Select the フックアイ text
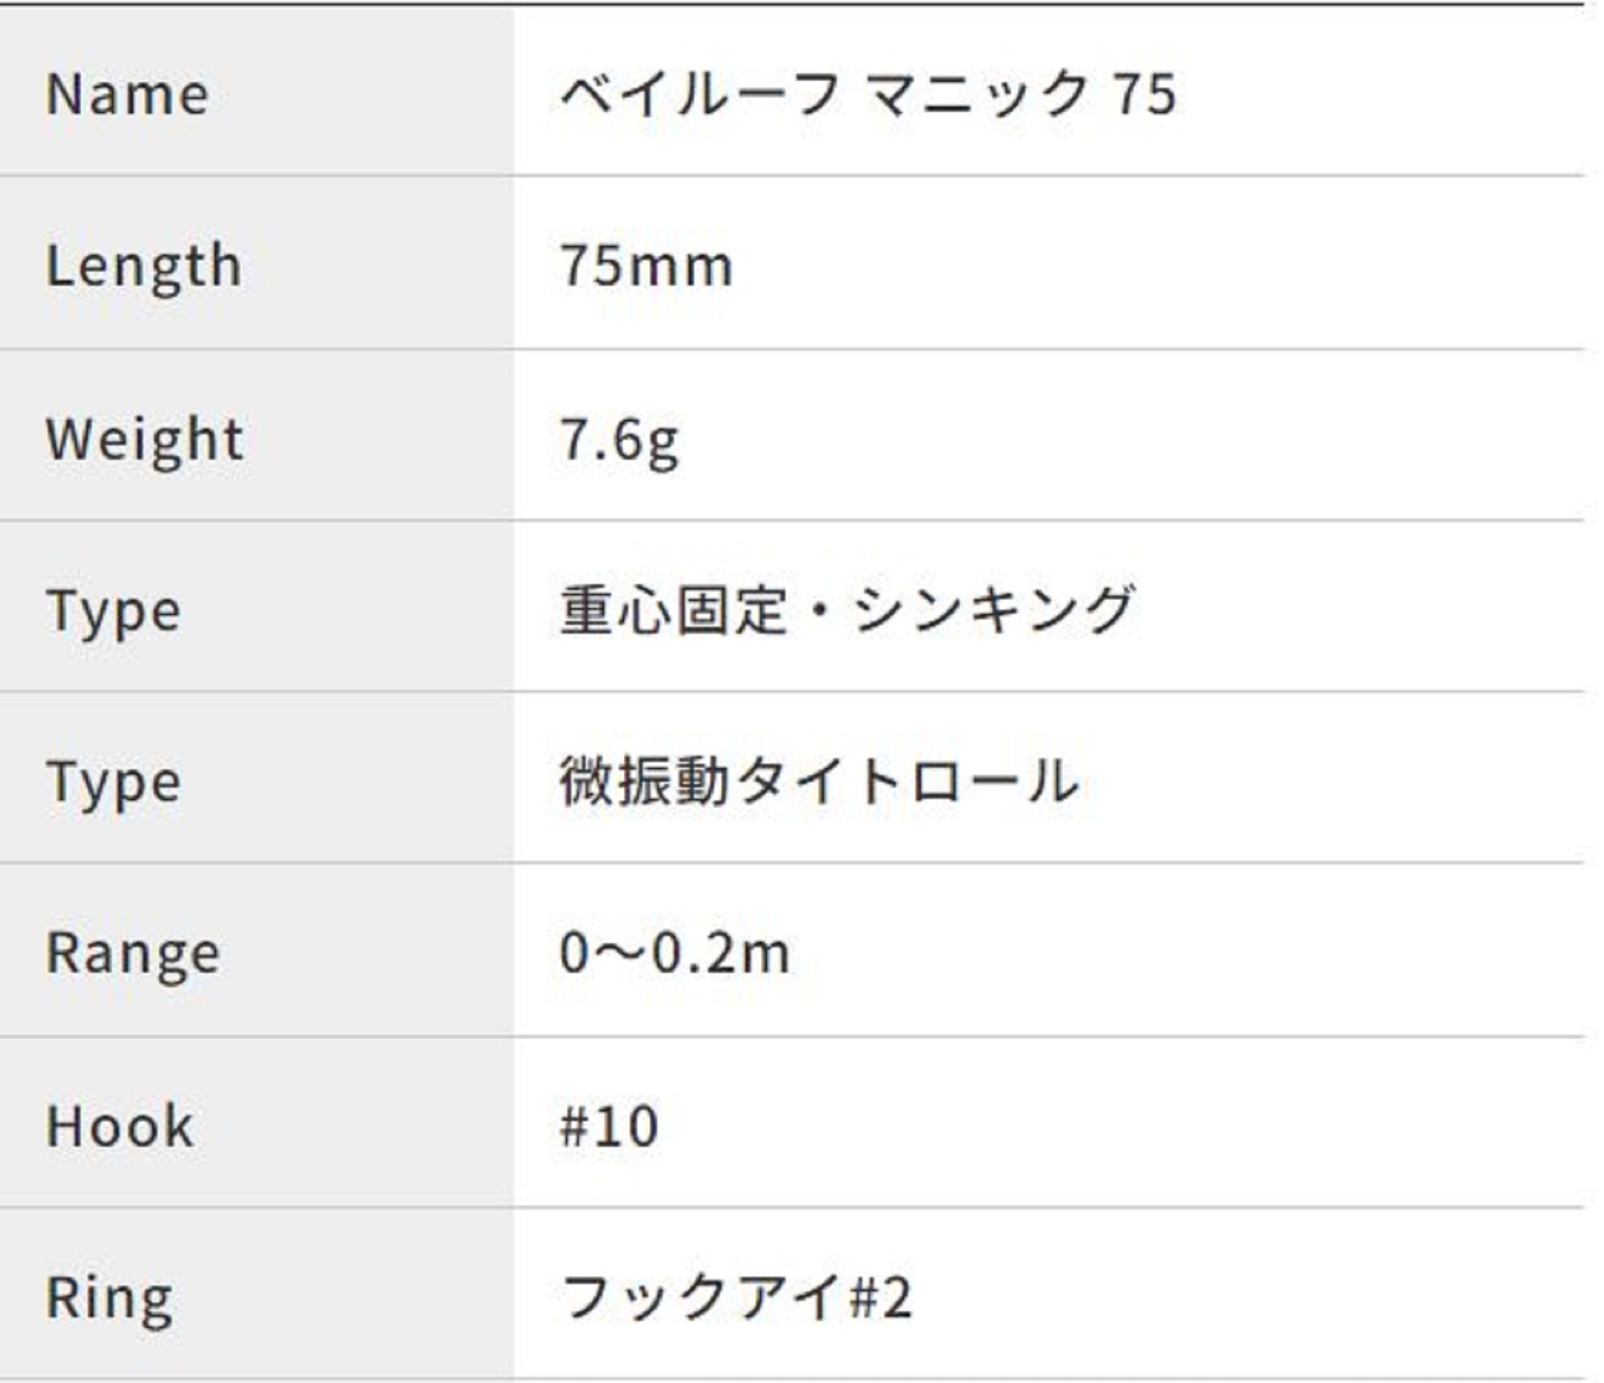 [x=701, y=1298]
